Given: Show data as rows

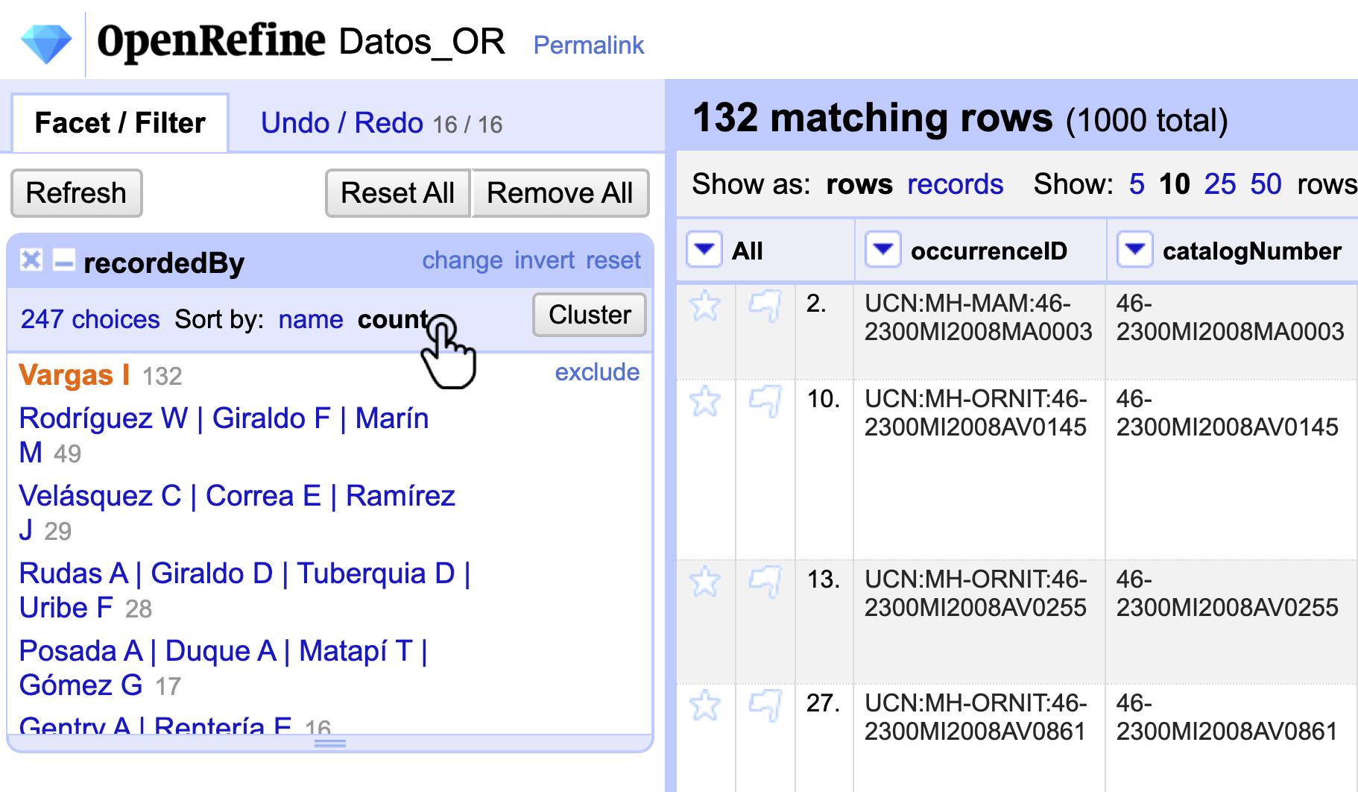Looking at the screenshot, I should pos(859,184).
